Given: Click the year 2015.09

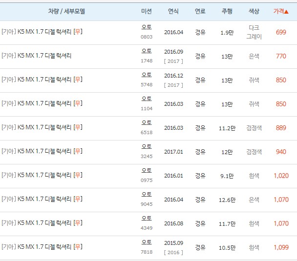Looking at the screenshot, I should 174,243.
